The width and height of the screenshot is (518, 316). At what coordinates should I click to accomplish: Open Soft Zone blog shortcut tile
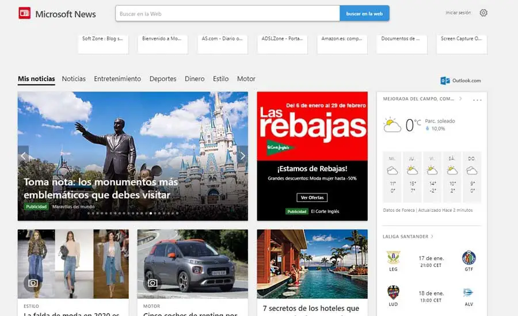[103, 44]
